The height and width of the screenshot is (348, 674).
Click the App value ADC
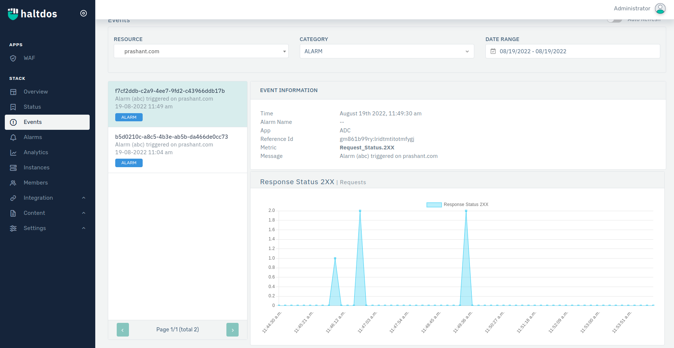[345, 131]
